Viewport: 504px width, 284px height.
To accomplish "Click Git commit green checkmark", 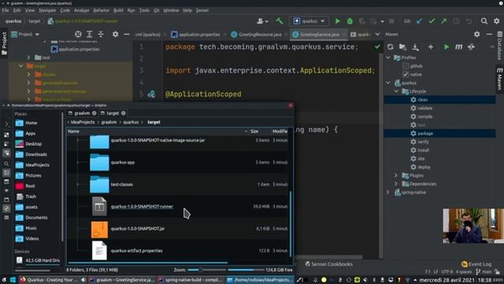I will point(432,21).
